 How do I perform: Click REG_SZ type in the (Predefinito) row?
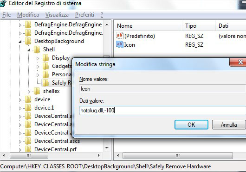[194, 36]
